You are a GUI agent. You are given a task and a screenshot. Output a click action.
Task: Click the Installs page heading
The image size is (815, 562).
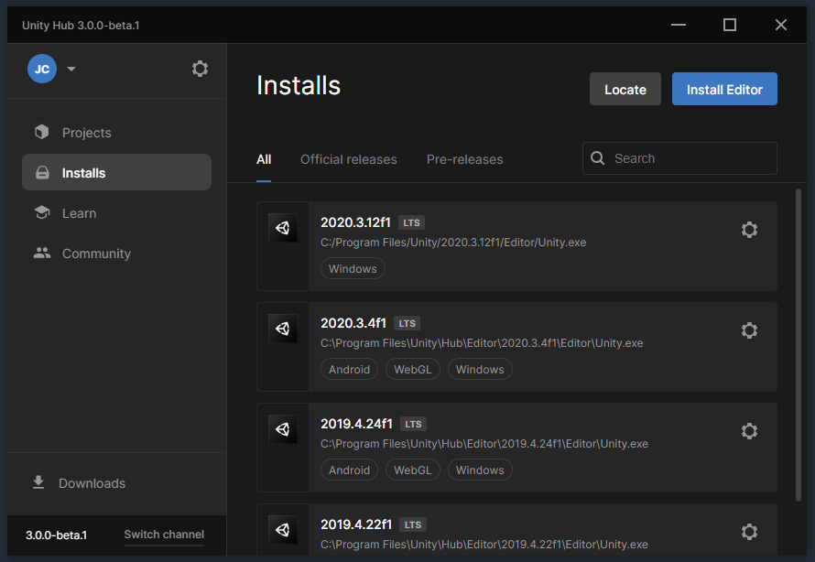(x=299, y=86)
